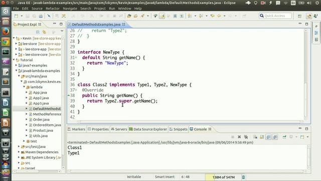
Task: Click the editor vertical scrollbar
Action: click(306, 74)
